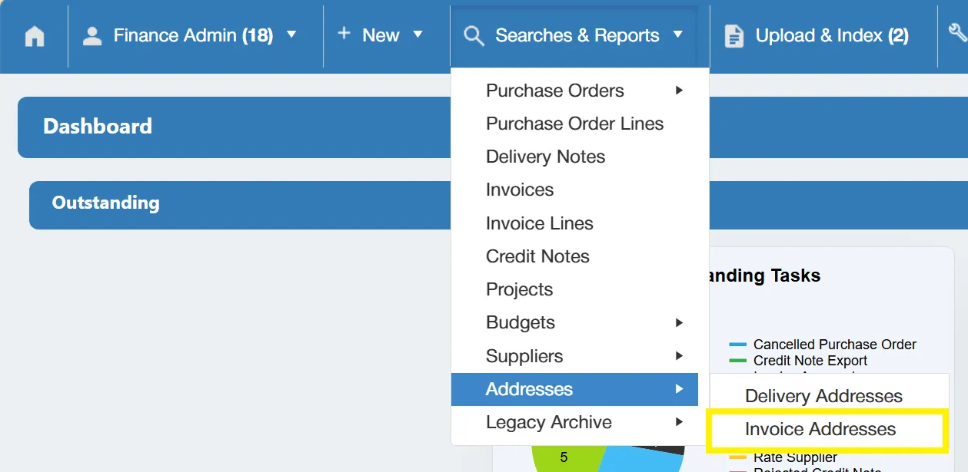The width and height of the screenshot is (968, 472).
Task: Click the blue Cancelled Purchase Order legend swatch
Action: 737,345
